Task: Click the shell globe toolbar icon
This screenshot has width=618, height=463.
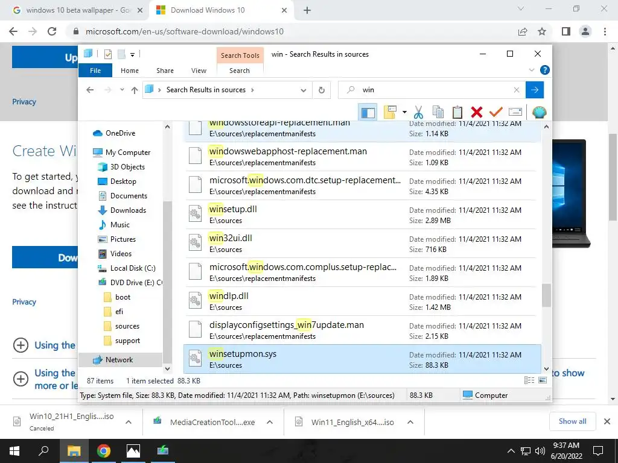Action: (x=539, y=112)
